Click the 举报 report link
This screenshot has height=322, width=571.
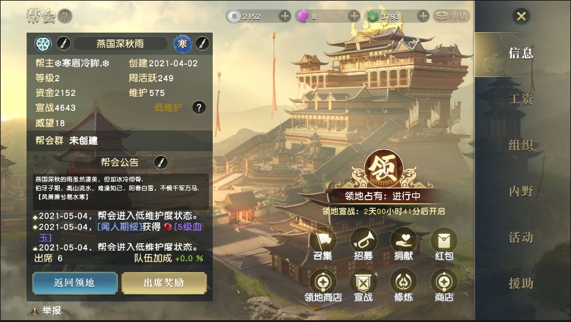(x=45, y=310)
